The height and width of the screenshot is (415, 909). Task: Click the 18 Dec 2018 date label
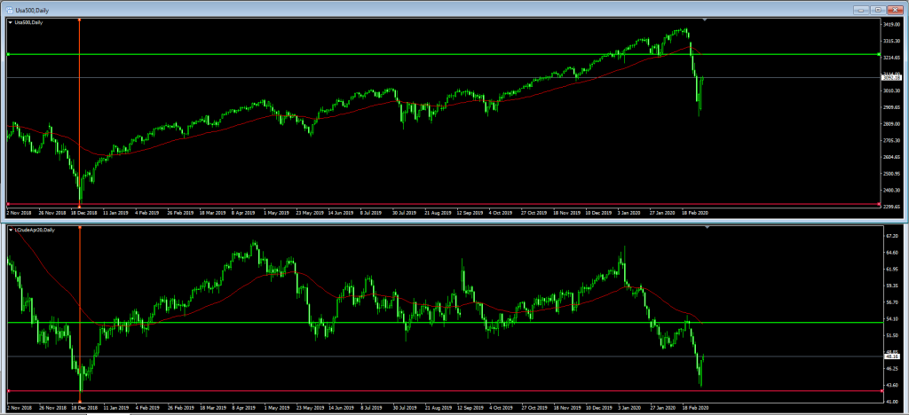83,213
